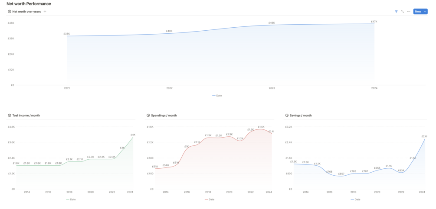This screenshot has height=209, width=436.
Task: Click the chart icon beside Savings / month
Action: coord(287,116)
